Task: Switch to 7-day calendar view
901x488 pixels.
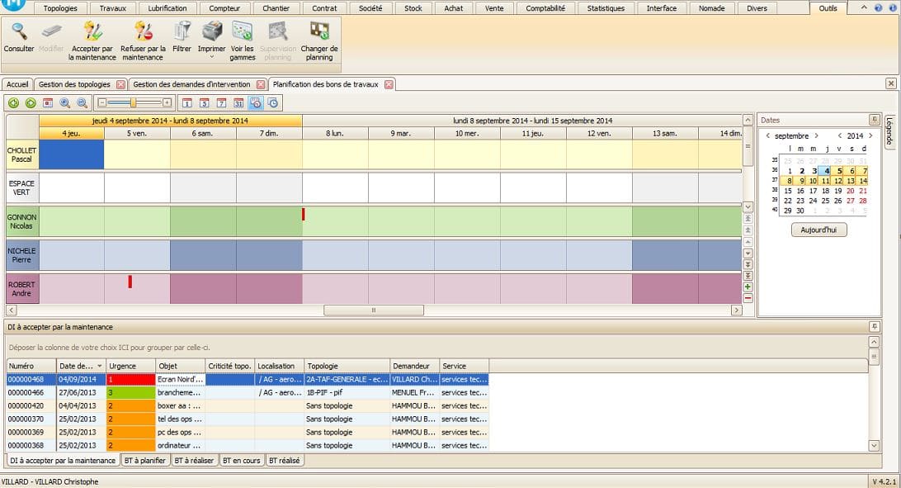Action: pyautogui.click(x=221, y=103)
